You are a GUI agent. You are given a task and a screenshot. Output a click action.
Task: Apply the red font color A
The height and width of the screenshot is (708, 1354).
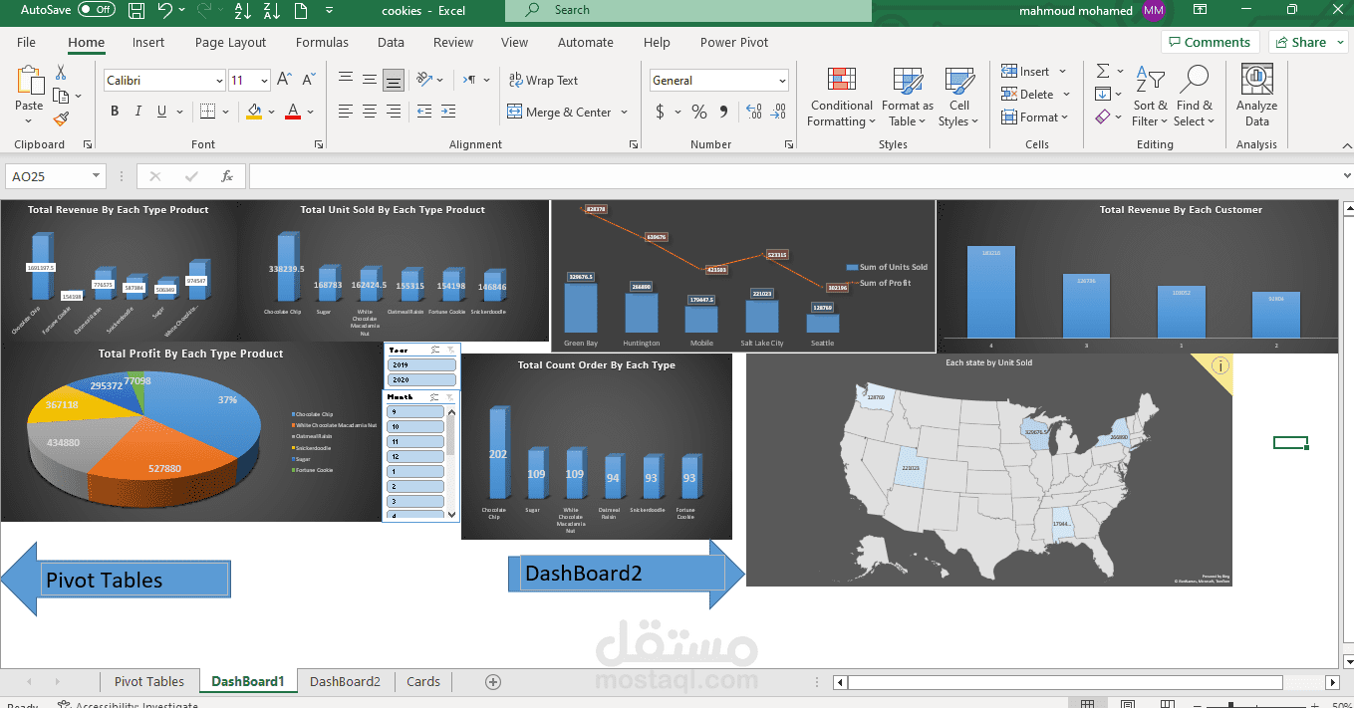(x=293, y=112)
